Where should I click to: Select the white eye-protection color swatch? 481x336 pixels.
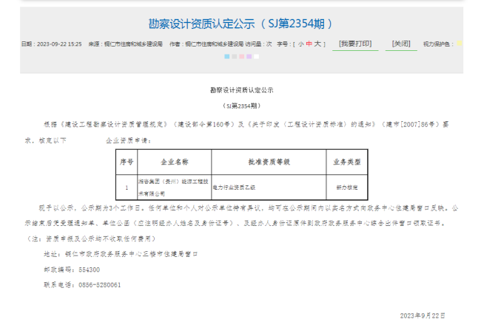(255, 56)
